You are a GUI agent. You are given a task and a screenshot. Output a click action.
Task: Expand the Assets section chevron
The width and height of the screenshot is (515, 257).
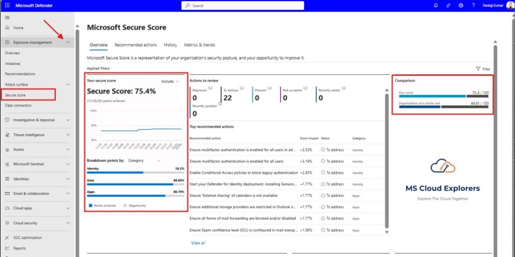click(68, 149)
